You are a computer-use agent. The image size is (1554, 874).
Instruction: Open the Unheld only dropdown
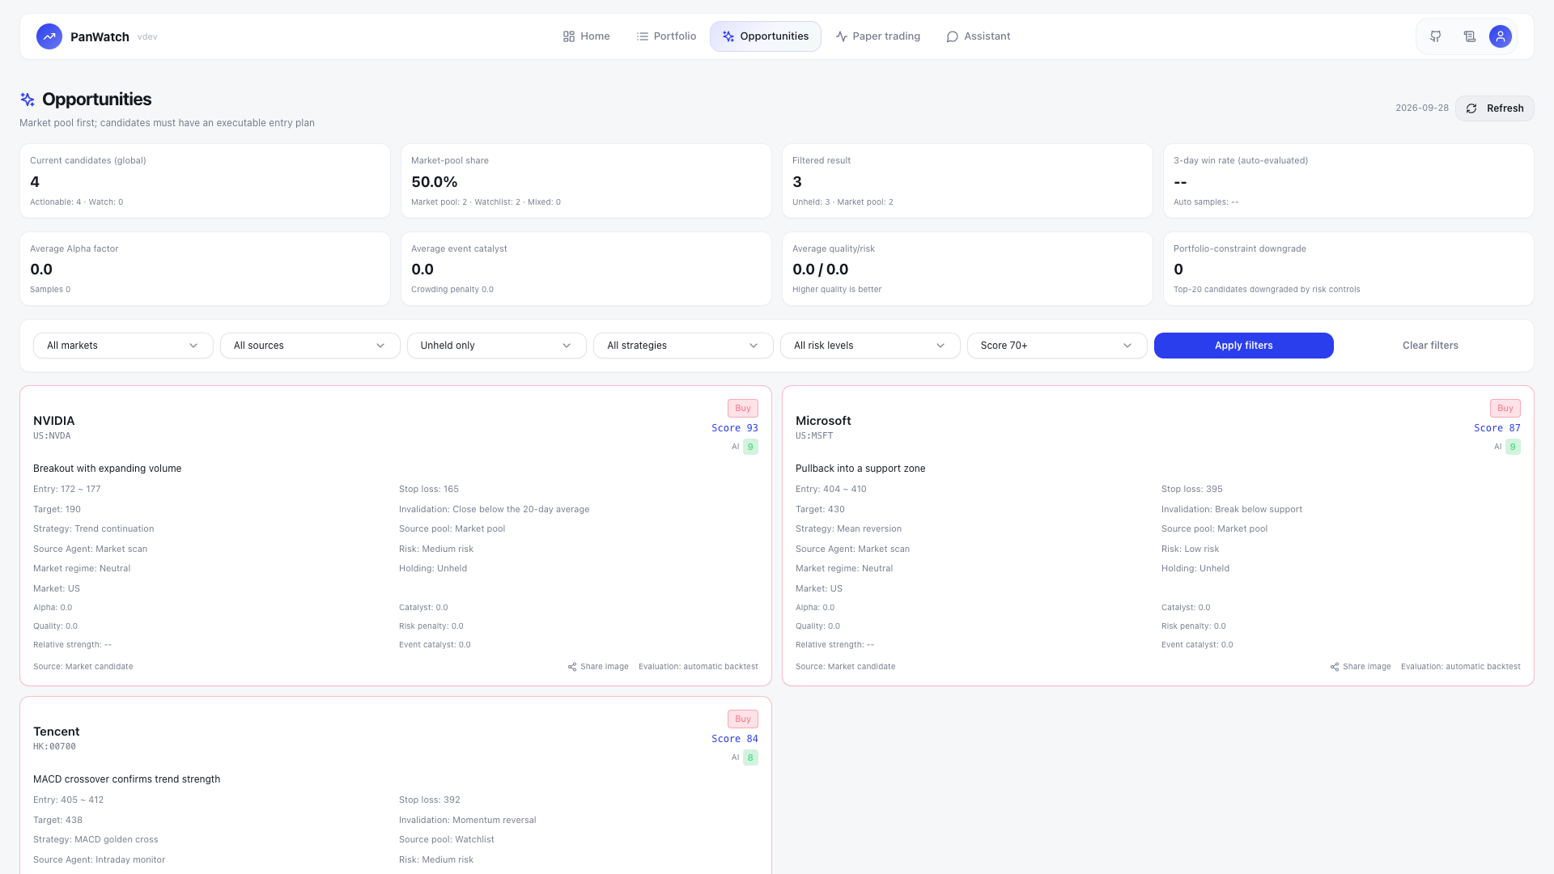click(x=497, y=346)
